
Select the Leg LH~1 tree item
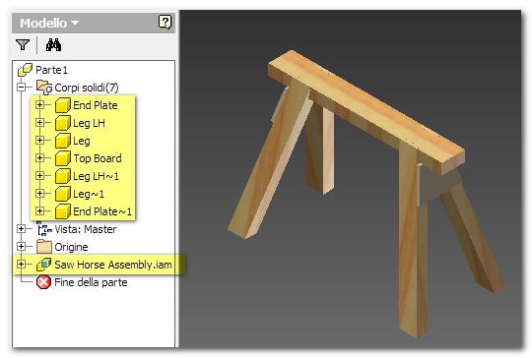coord(96,176)
